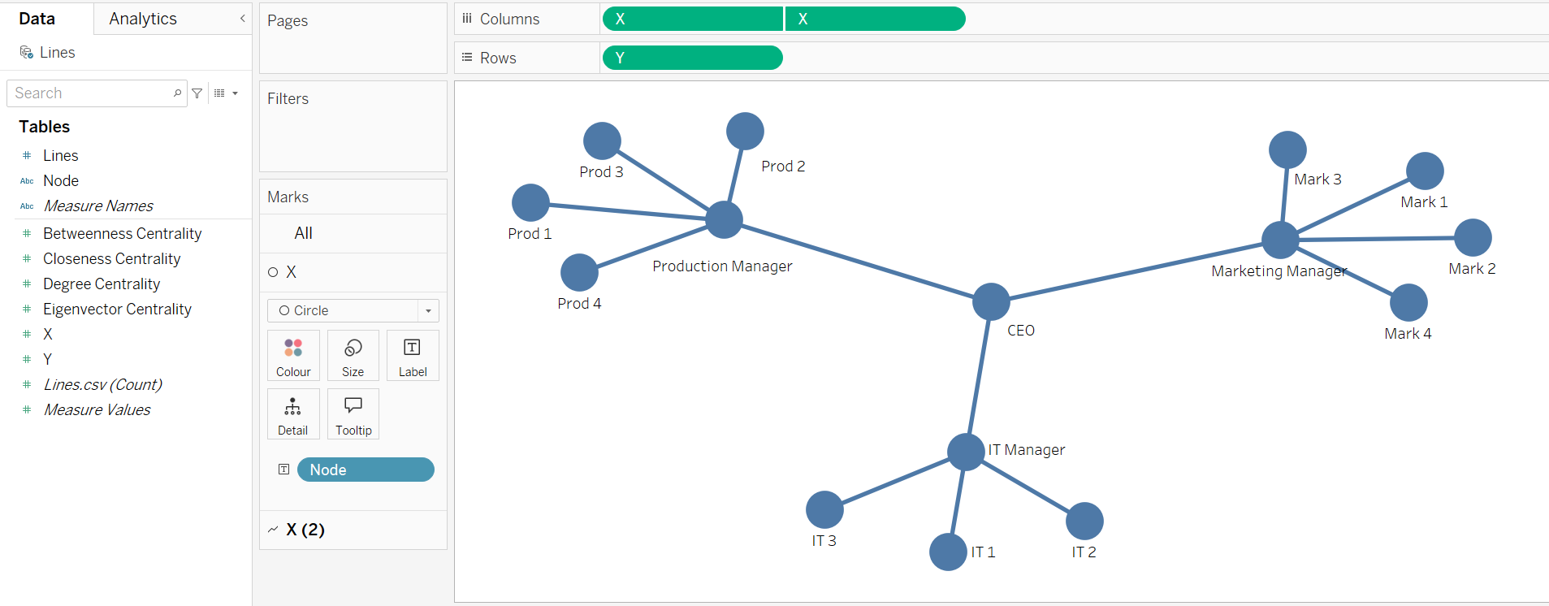Click the Size marks button
The image size is (1549, 606).
[353, 356]
